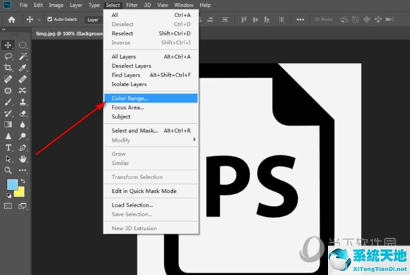Select the Move tool in toolbox
This screenshot has width=410, height=275.
point(8,44)
